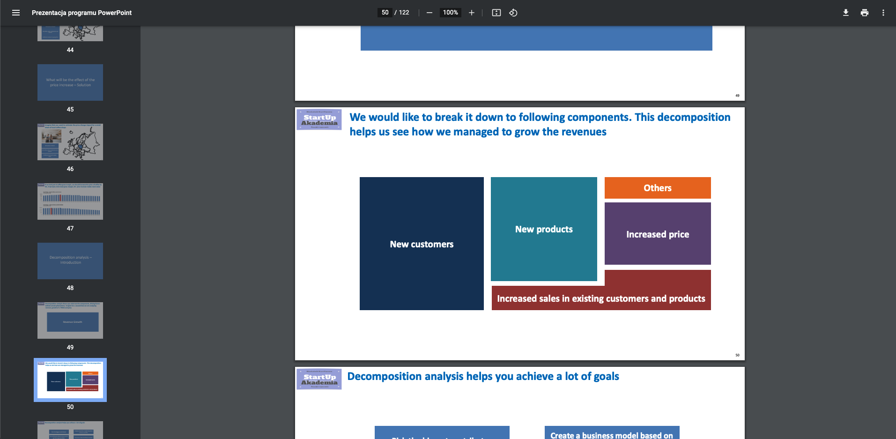Click the 100% zoom level field
Viewport: 896px width, 439px height.
point(450,13)
